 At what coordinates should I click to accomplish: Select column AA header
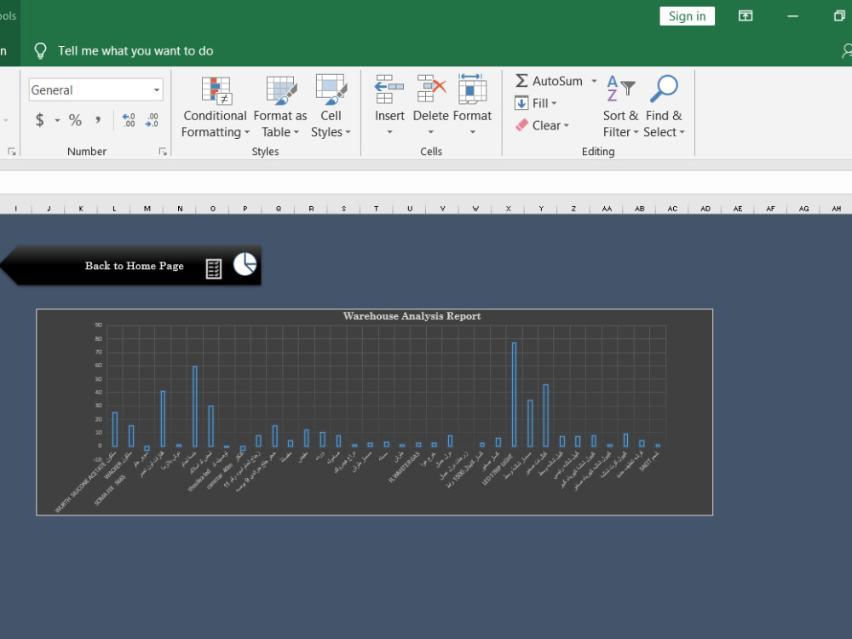pos(607,209)
